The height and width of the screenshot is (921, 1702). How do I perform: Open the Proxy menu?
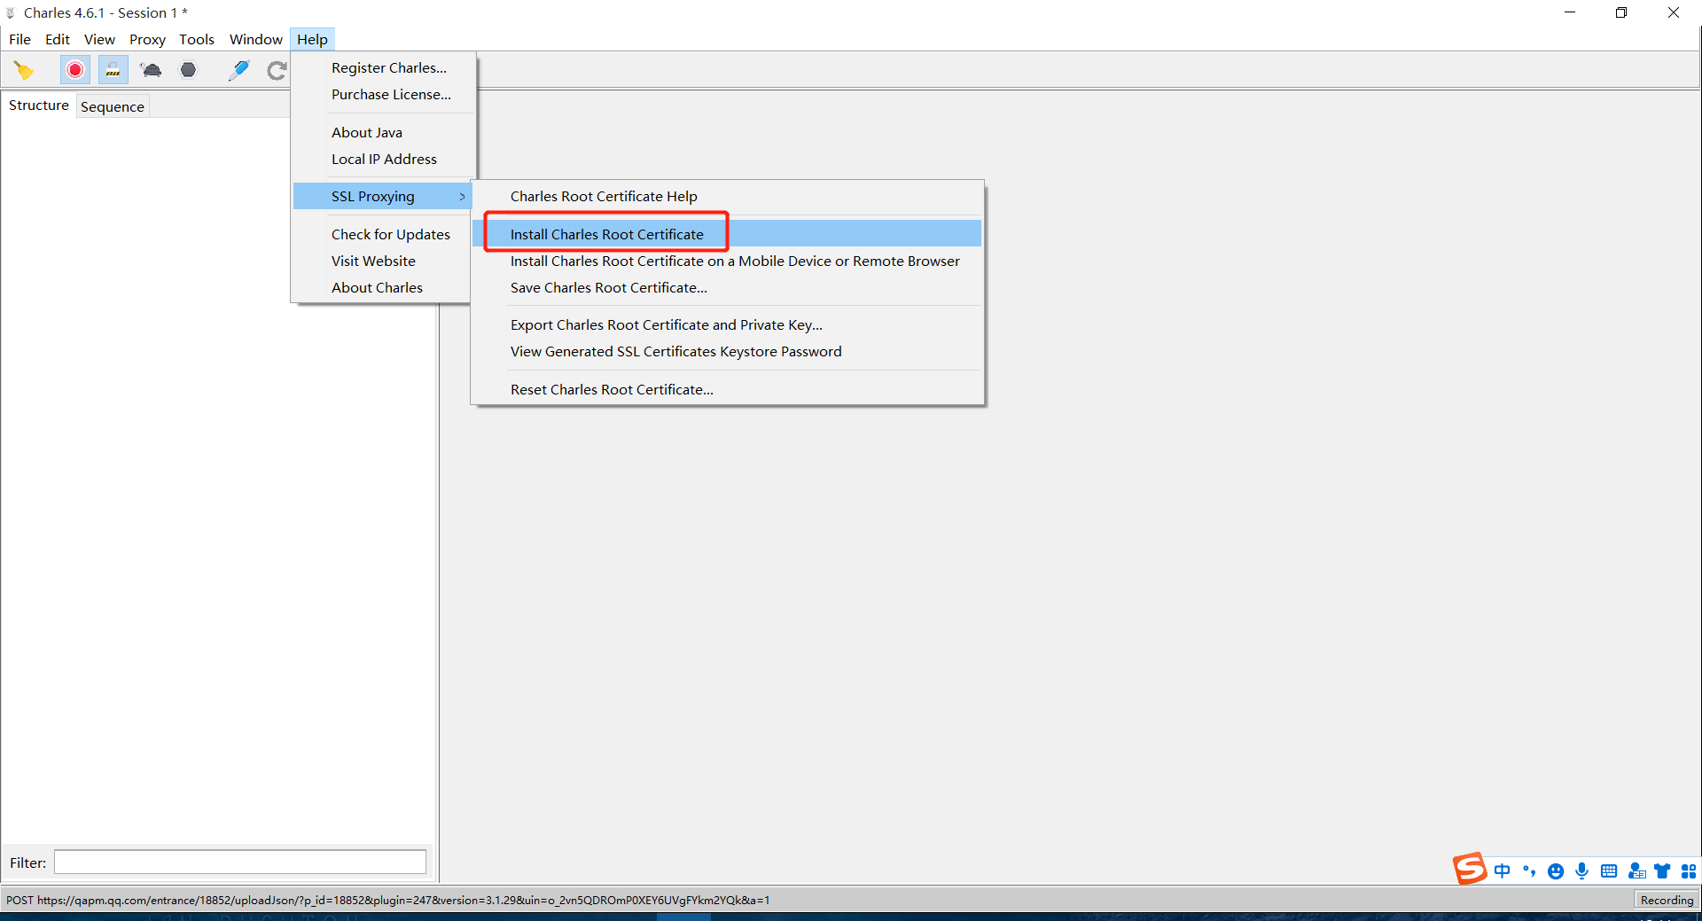coord(147,39)
